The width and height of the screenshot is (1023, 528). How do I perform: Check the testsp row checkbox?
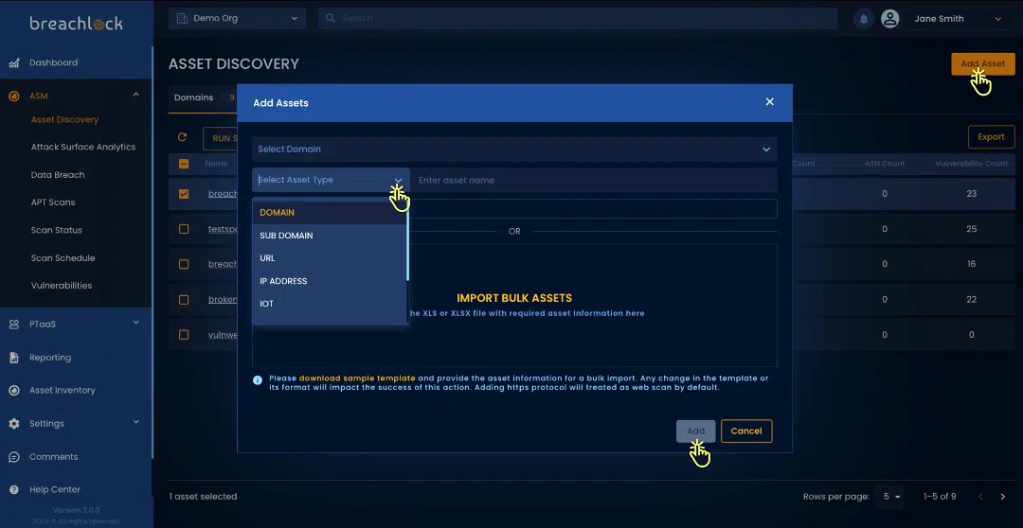(184, 229)
